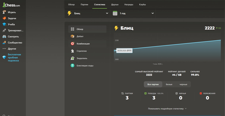Click the Дебют box icon
This screenshot has height=116, width=225.
coord(72,36)
